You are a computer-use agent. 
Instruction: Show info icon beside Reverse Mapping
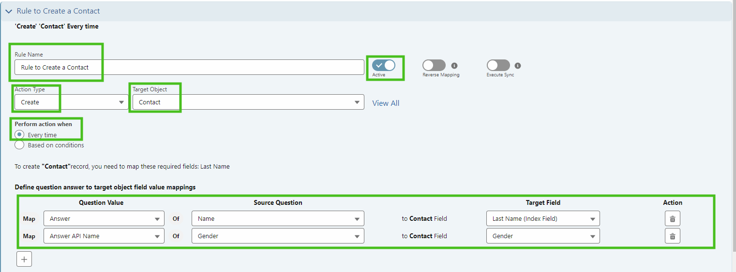pos(454,66)
